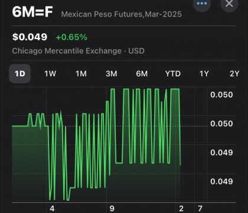The image size is (248, 213).
Task: Tap the 7 time label on chart axis
Action: (x=200, y=209)
